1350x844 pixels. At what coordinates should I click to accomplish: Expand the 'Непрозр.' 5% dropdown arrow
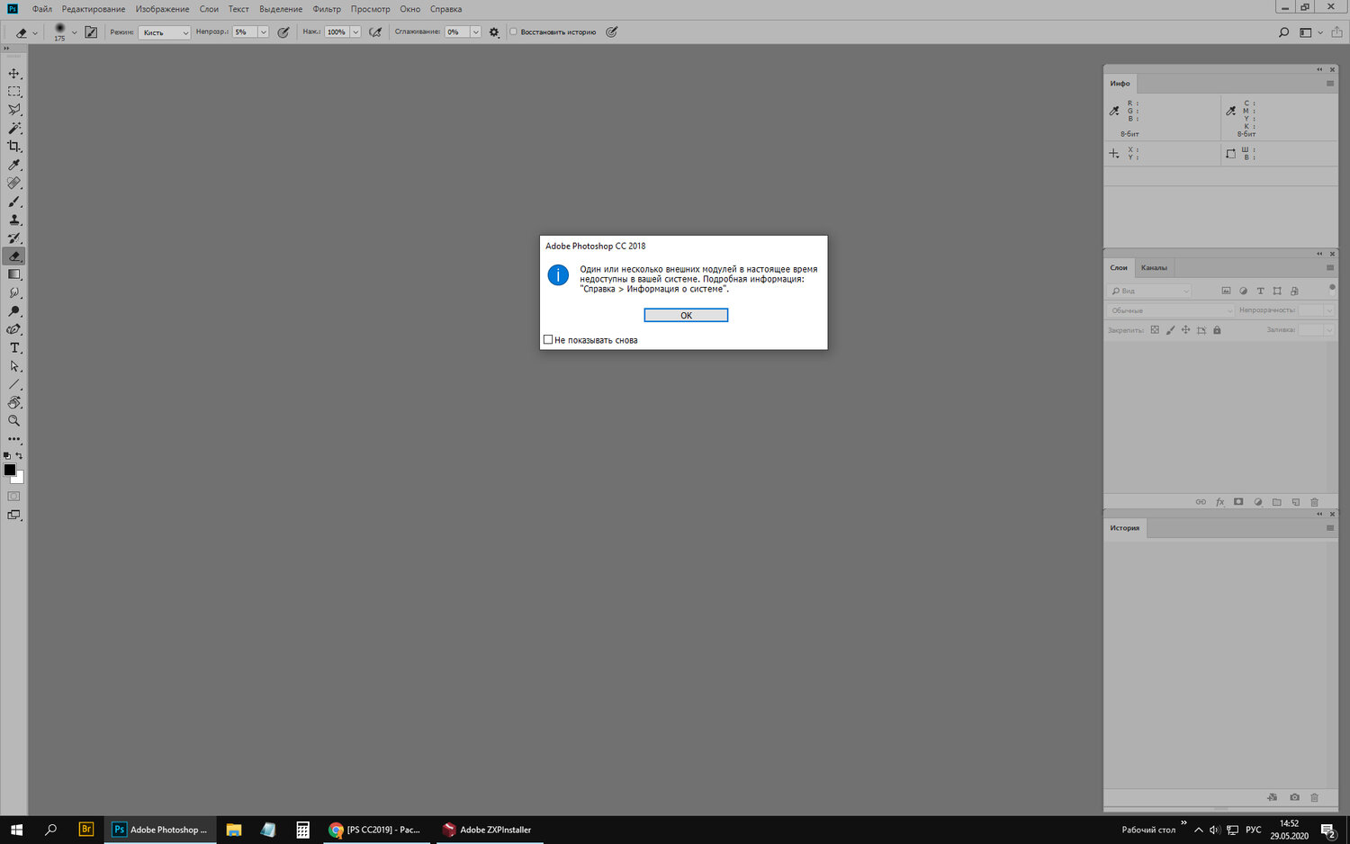(263, 32)
